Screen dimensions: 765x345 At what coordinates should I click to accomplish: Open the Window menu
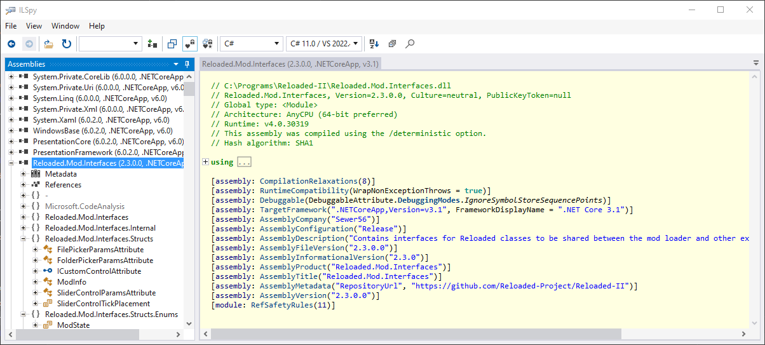(x=65, y=26)
